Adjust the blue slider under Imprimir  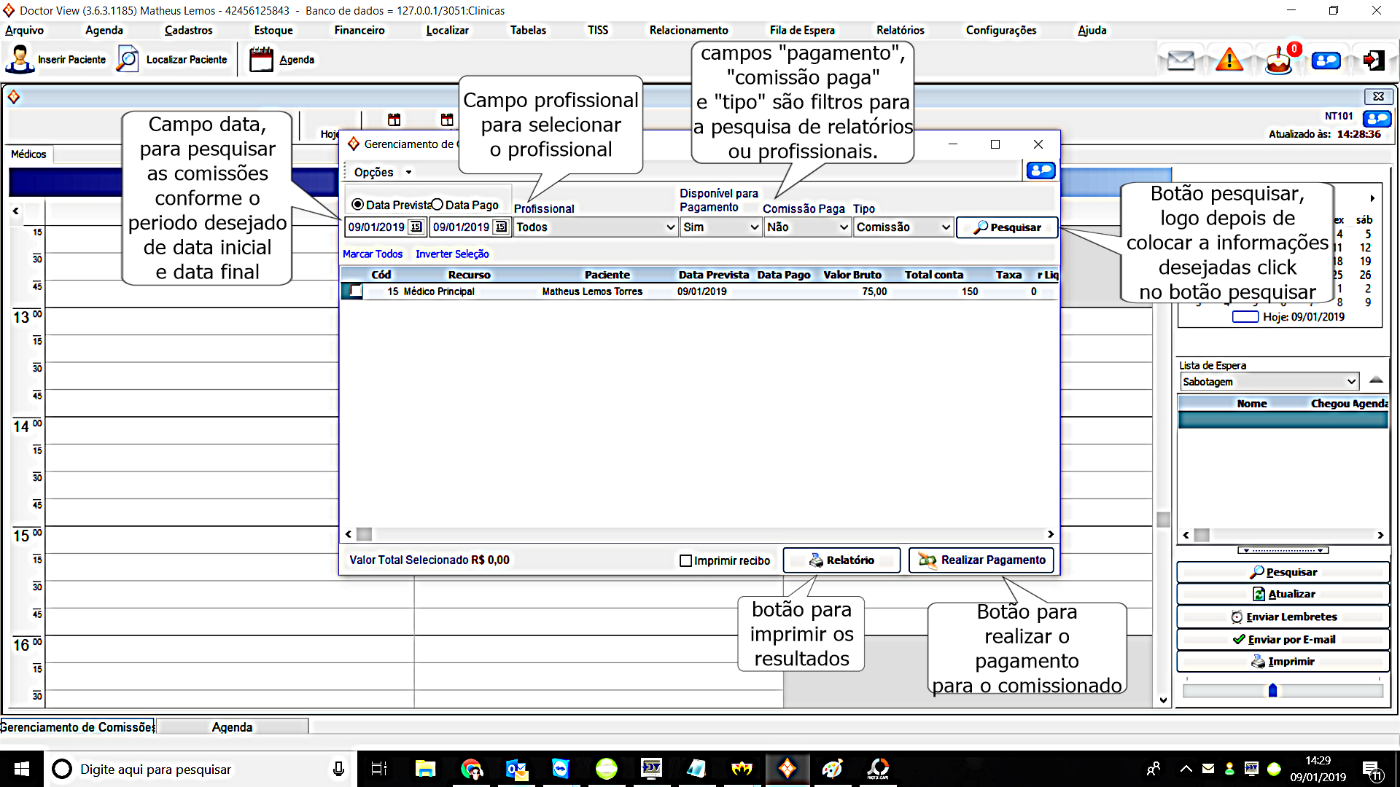pos(1272,690)
